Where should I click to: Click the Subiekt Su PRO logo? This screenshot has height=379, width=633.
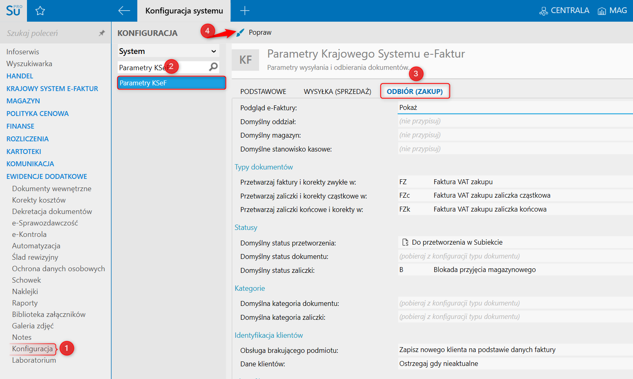coord(13,11)
